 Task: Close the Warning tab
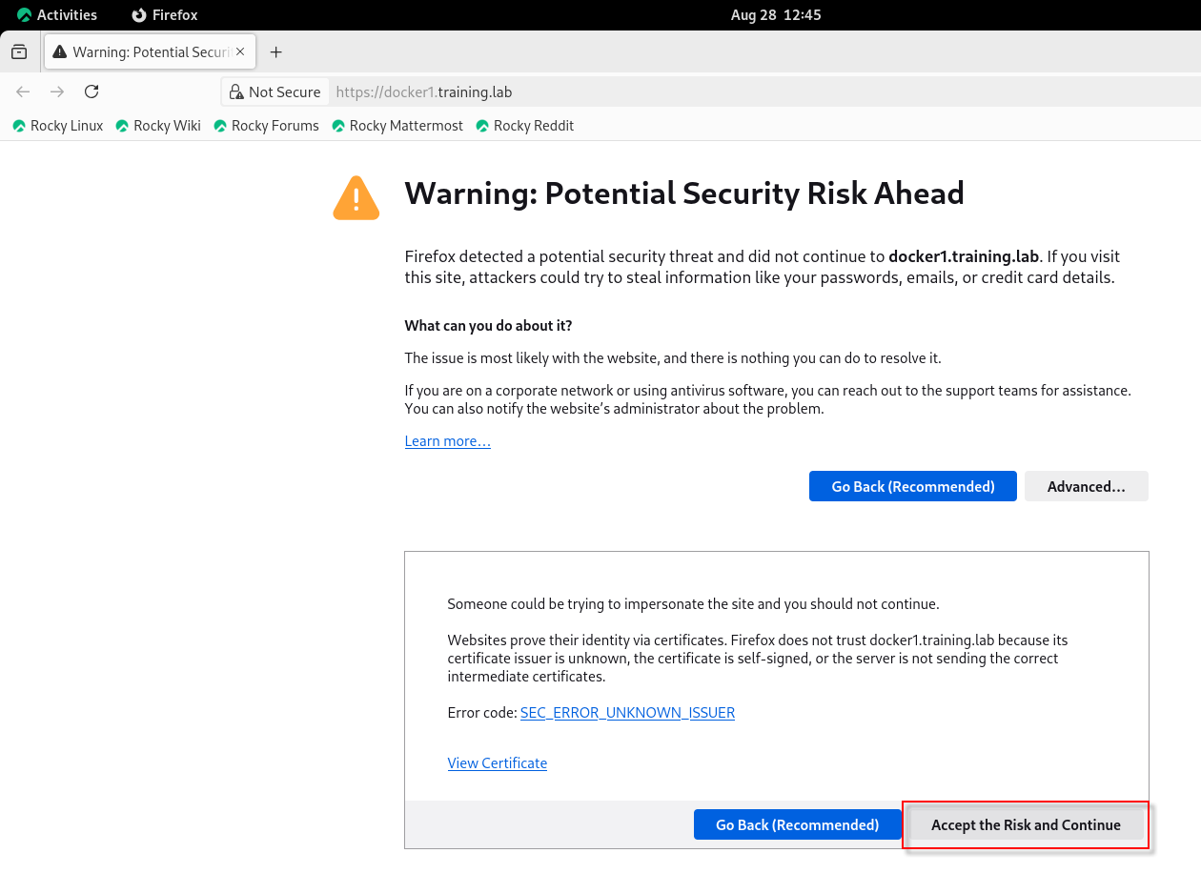(x=240, y=52)
